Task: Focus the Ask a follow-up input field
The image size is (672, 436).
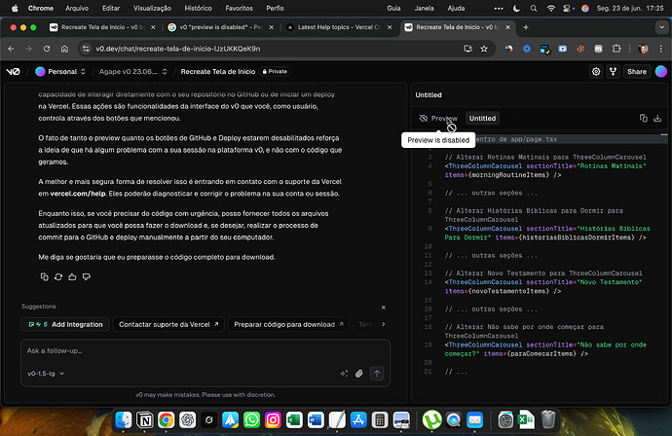Action: pos(205,350)
